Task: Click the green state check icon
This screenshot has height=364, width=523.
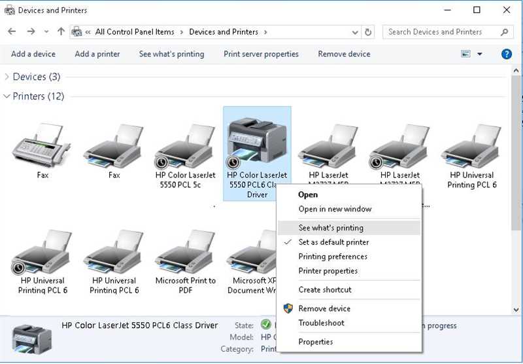Action: click(x=265, y=324)
